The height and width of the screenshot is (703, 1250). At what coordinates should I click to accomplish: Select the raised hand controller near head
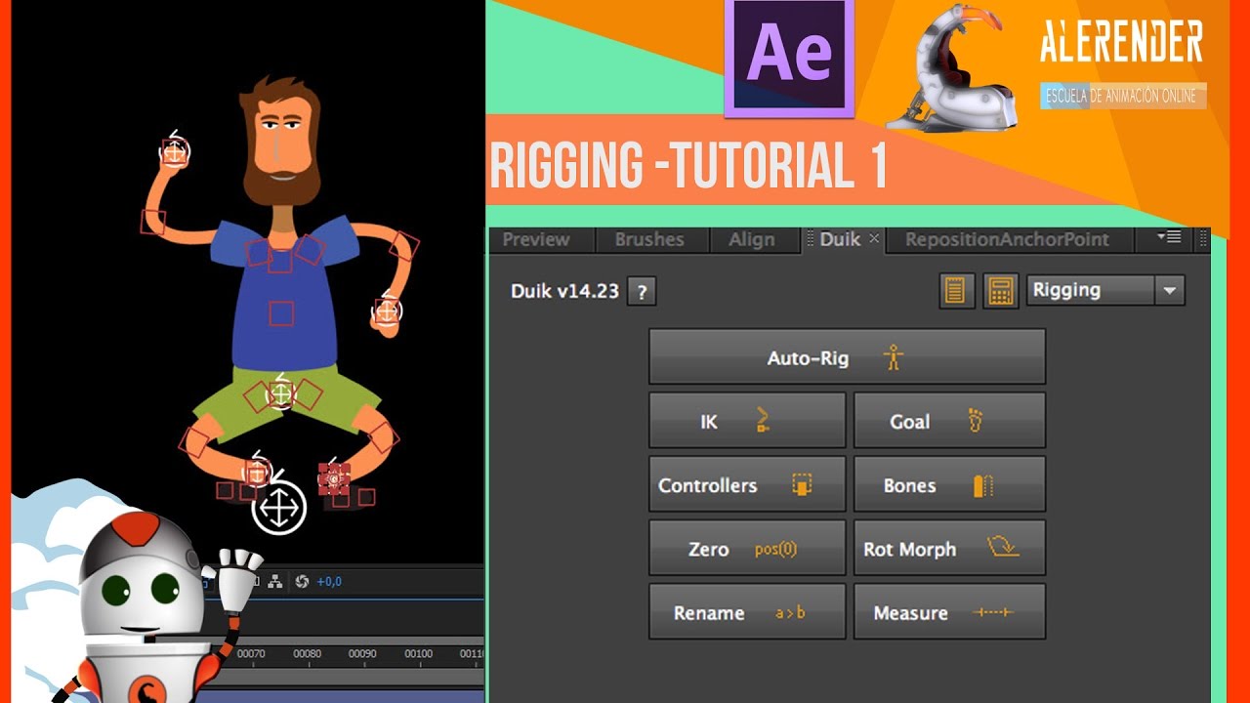(175, 151)
